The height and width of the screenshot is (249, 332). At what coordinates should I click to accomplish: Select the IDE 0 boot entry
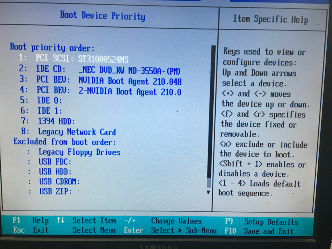click(x=41, y=100)
